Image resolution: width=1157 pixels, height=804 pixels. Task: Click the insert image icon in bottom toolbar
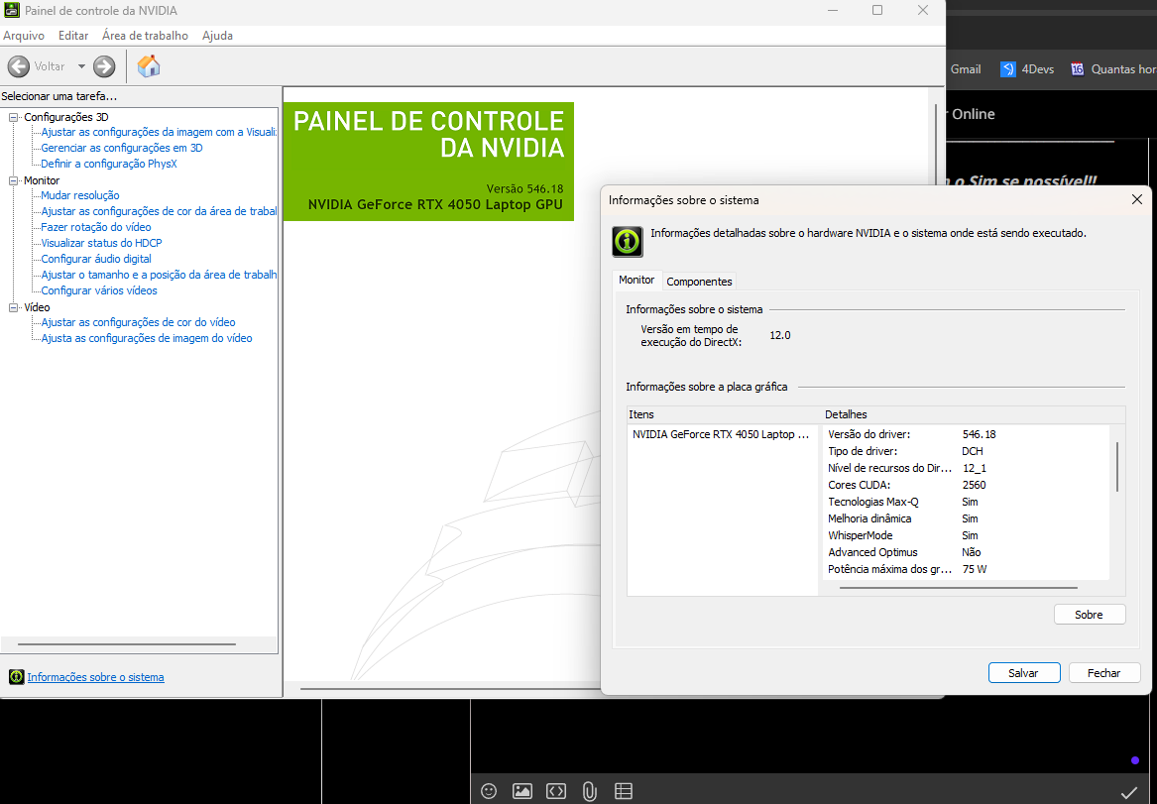tap(521, 791)
